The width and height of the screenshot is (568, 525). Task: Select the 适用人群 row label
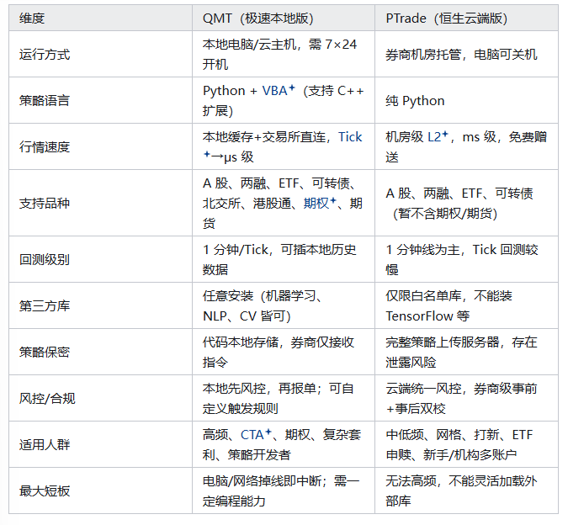click(45, 444)
